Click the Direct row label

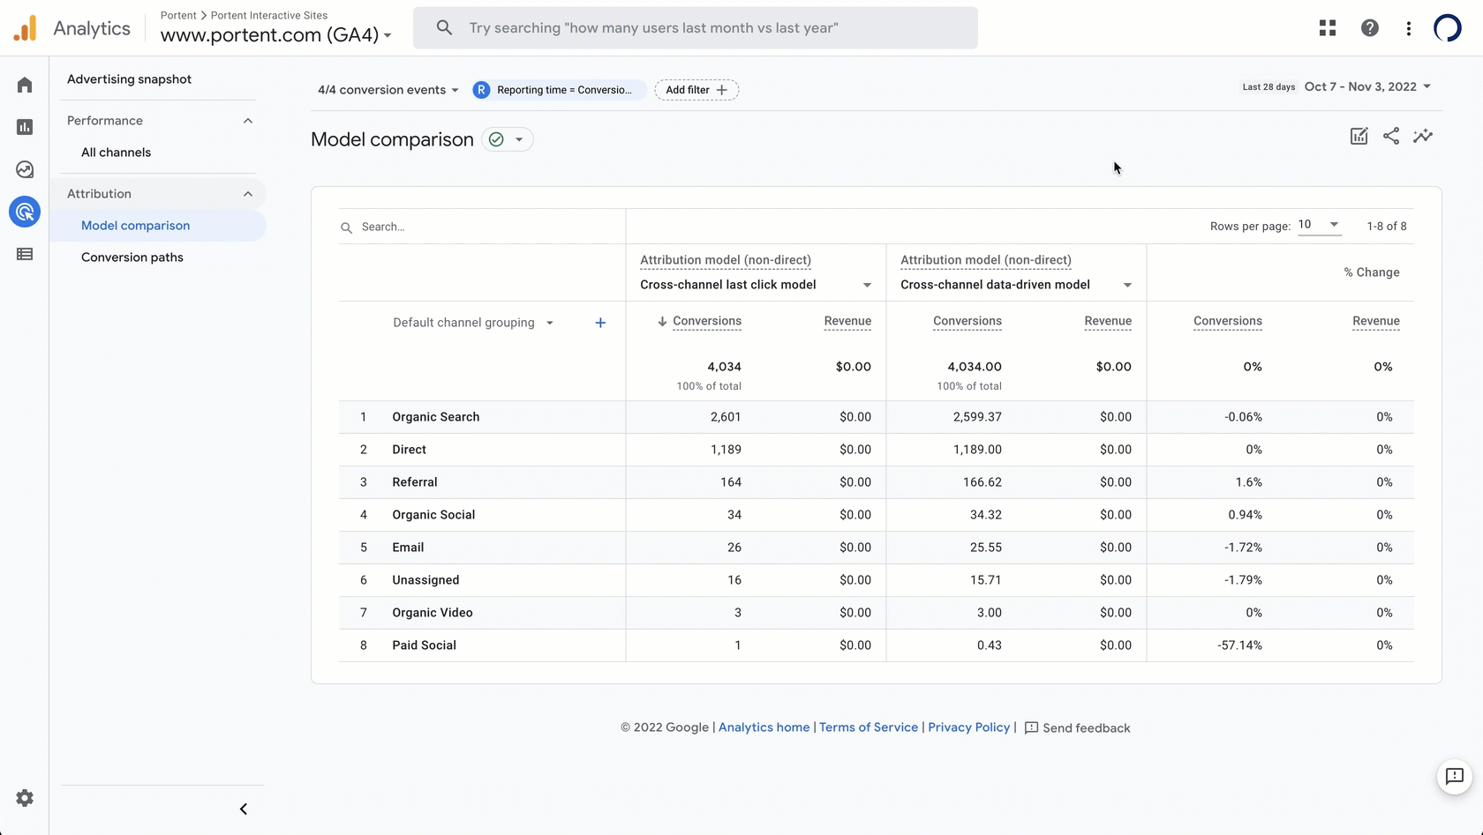point(409,450)
